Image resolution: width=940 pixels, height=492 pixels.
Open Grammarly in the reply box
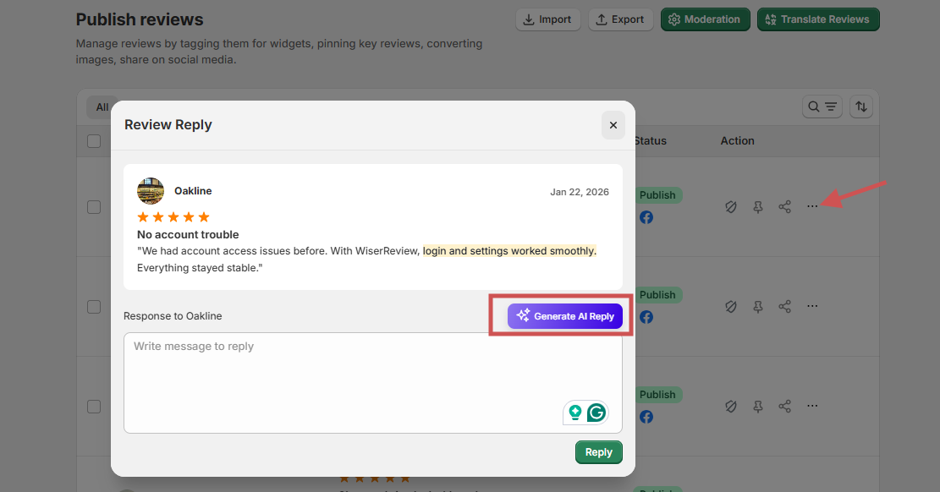coord(596,413)
